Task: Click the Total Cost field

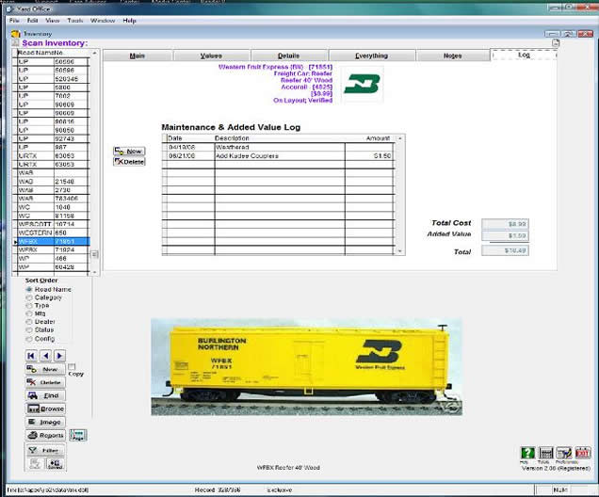Action: (505, 224)
